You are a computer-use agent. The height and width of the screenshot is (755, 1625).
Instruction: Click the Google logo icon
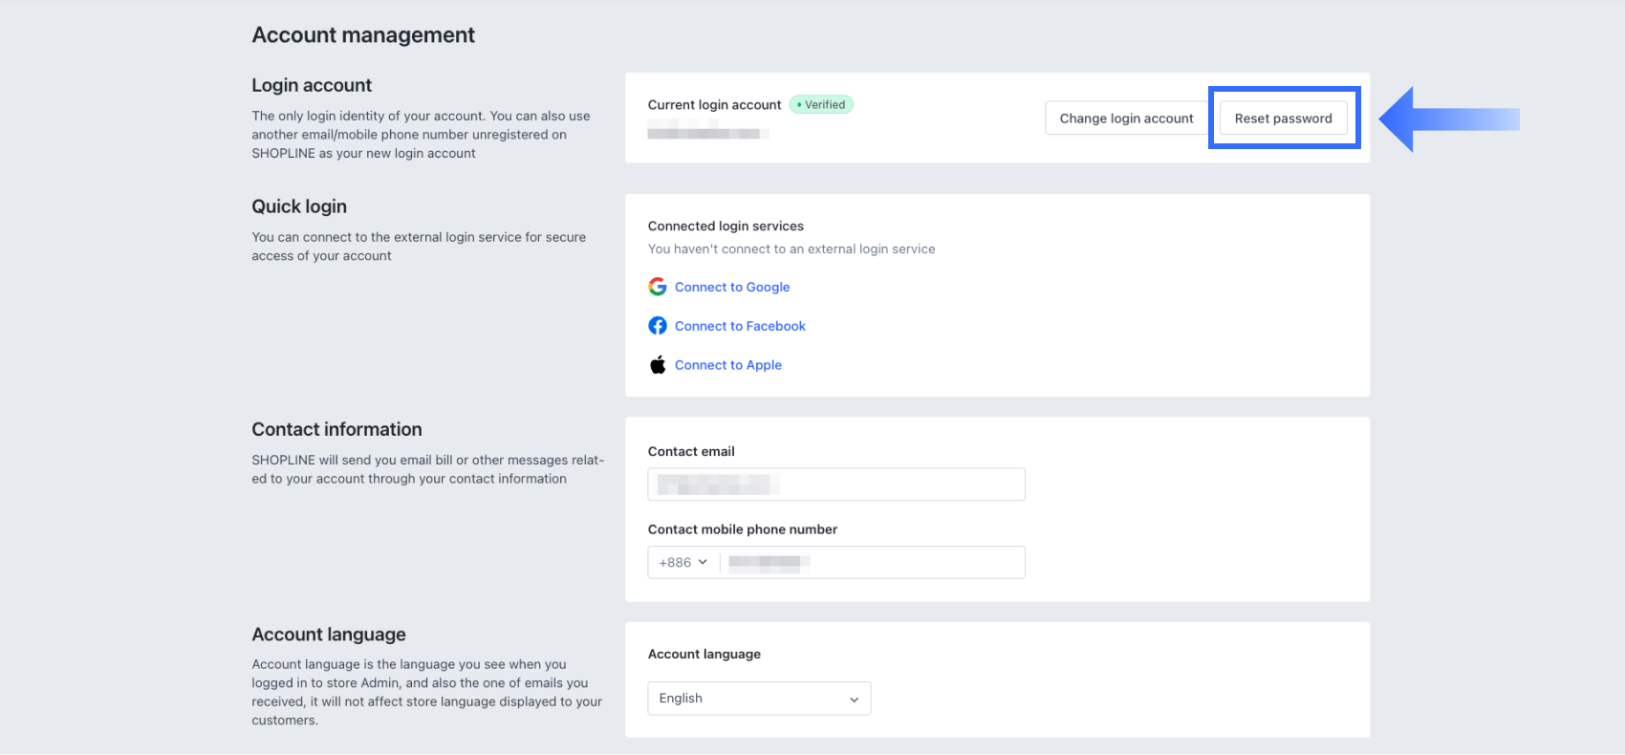(x=658, y=287)
